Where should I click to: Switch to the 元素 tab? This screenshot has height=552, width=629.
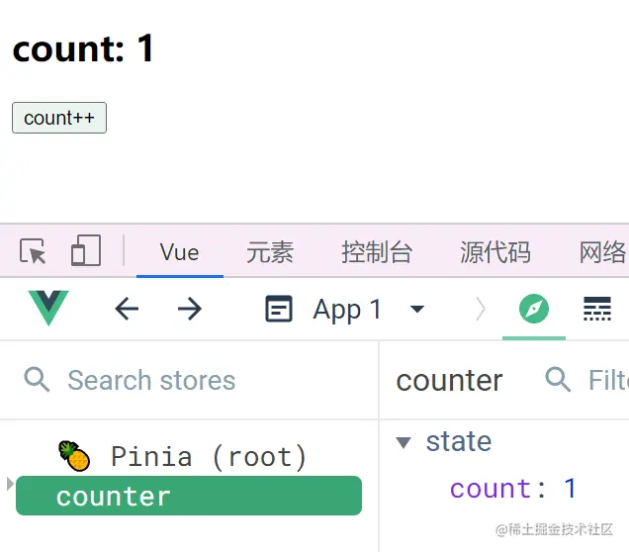(270, 252)
